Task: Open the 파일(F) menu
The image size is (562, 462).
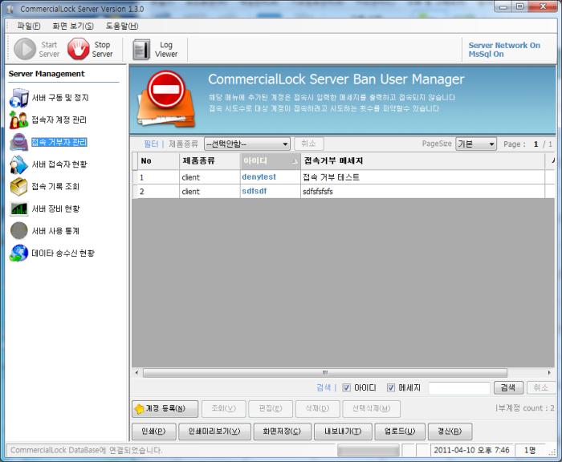Action: [x=29, y=26]
